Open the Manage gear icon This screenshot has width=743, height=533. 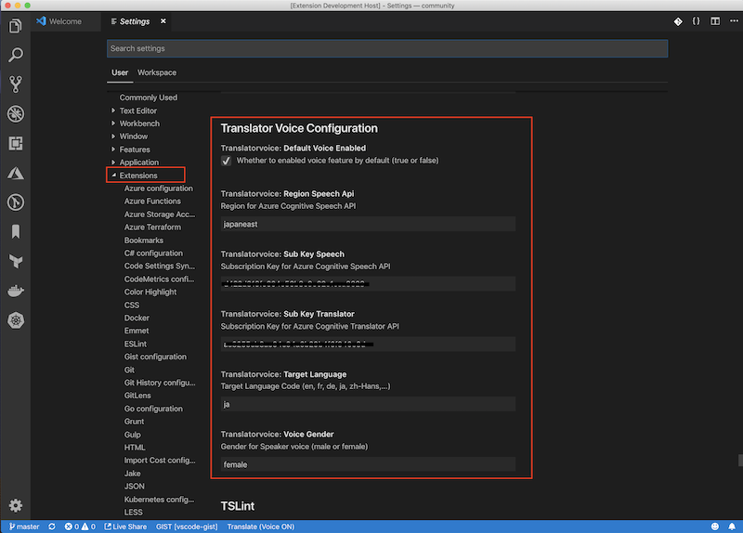coord(15,505)
